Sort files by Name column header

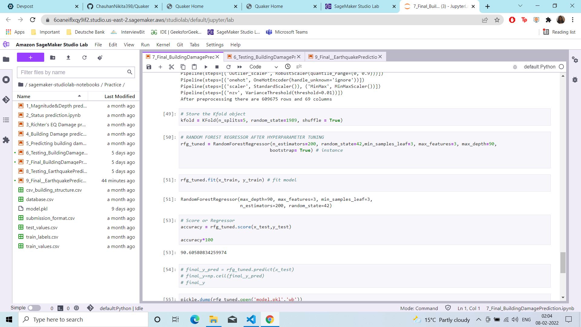coord(24,96)
